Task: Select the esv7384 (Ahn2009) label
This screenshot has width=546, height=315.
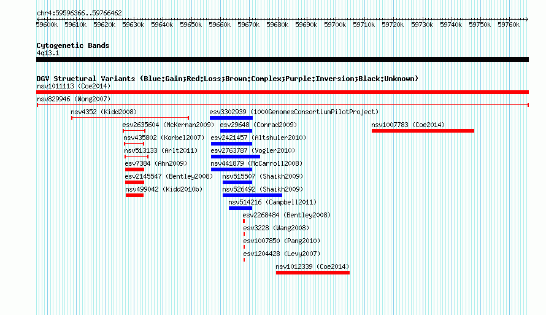Action: pos(156,163)
